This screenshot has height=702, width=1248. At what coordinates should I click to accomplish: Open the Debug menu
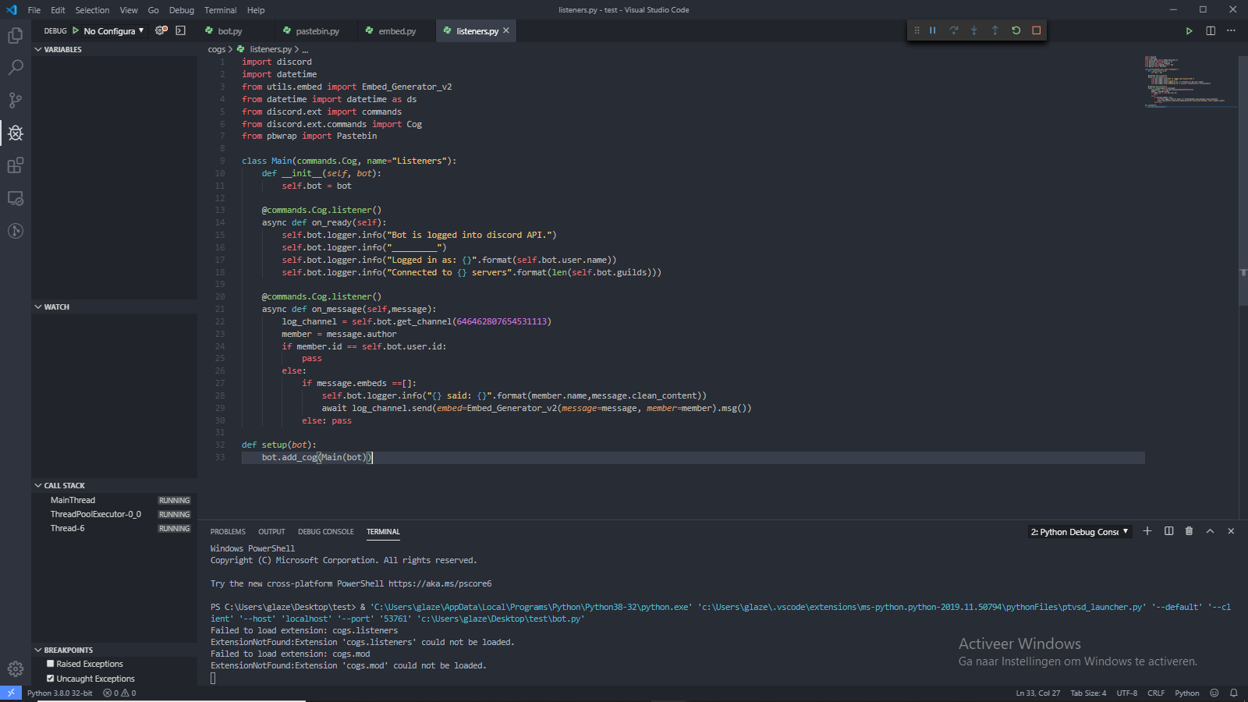coord(181,10)
